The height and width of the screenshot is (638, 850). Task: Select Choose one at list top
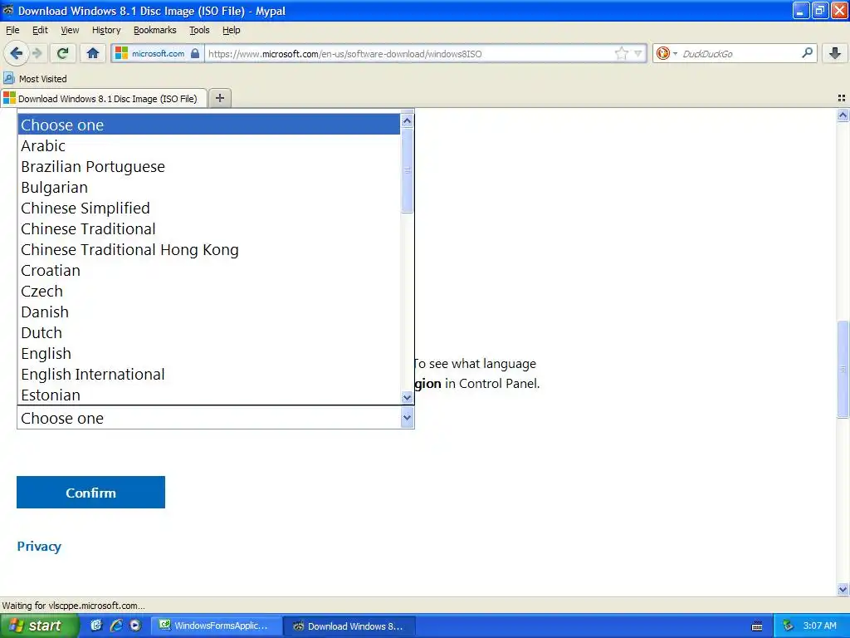click(x=209, y=125)
